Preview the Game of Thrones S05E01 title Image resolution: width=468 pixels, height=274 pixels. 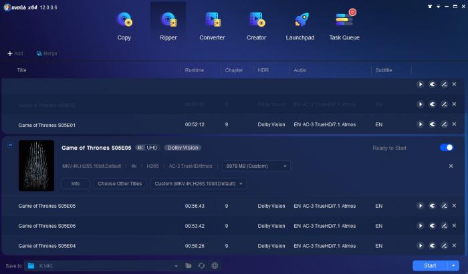[421, 124]
